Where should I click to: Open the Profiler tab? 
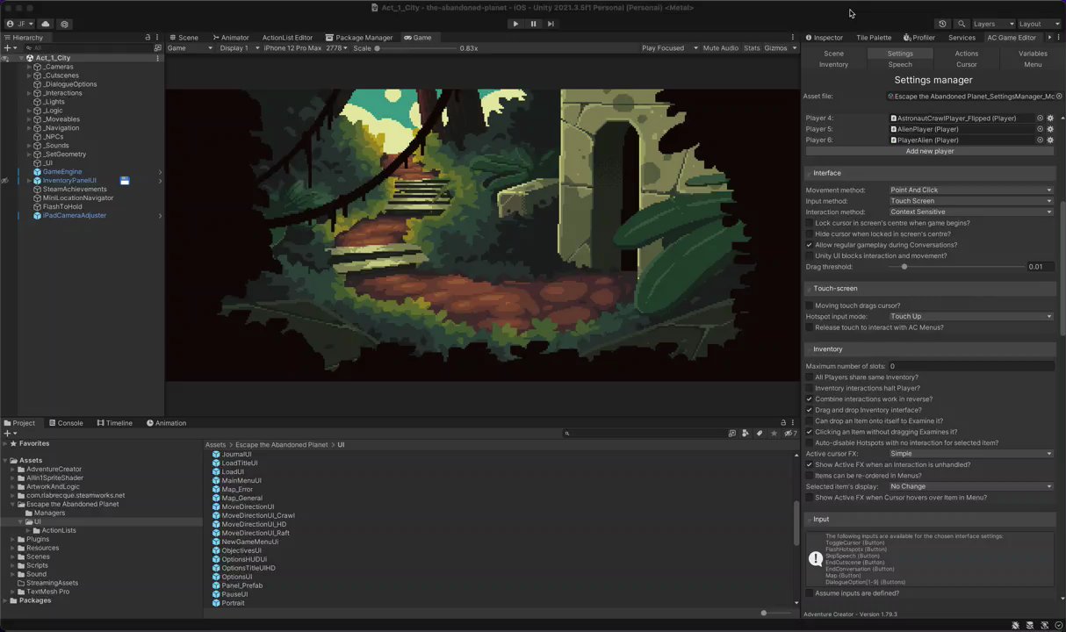coord(919,38)
